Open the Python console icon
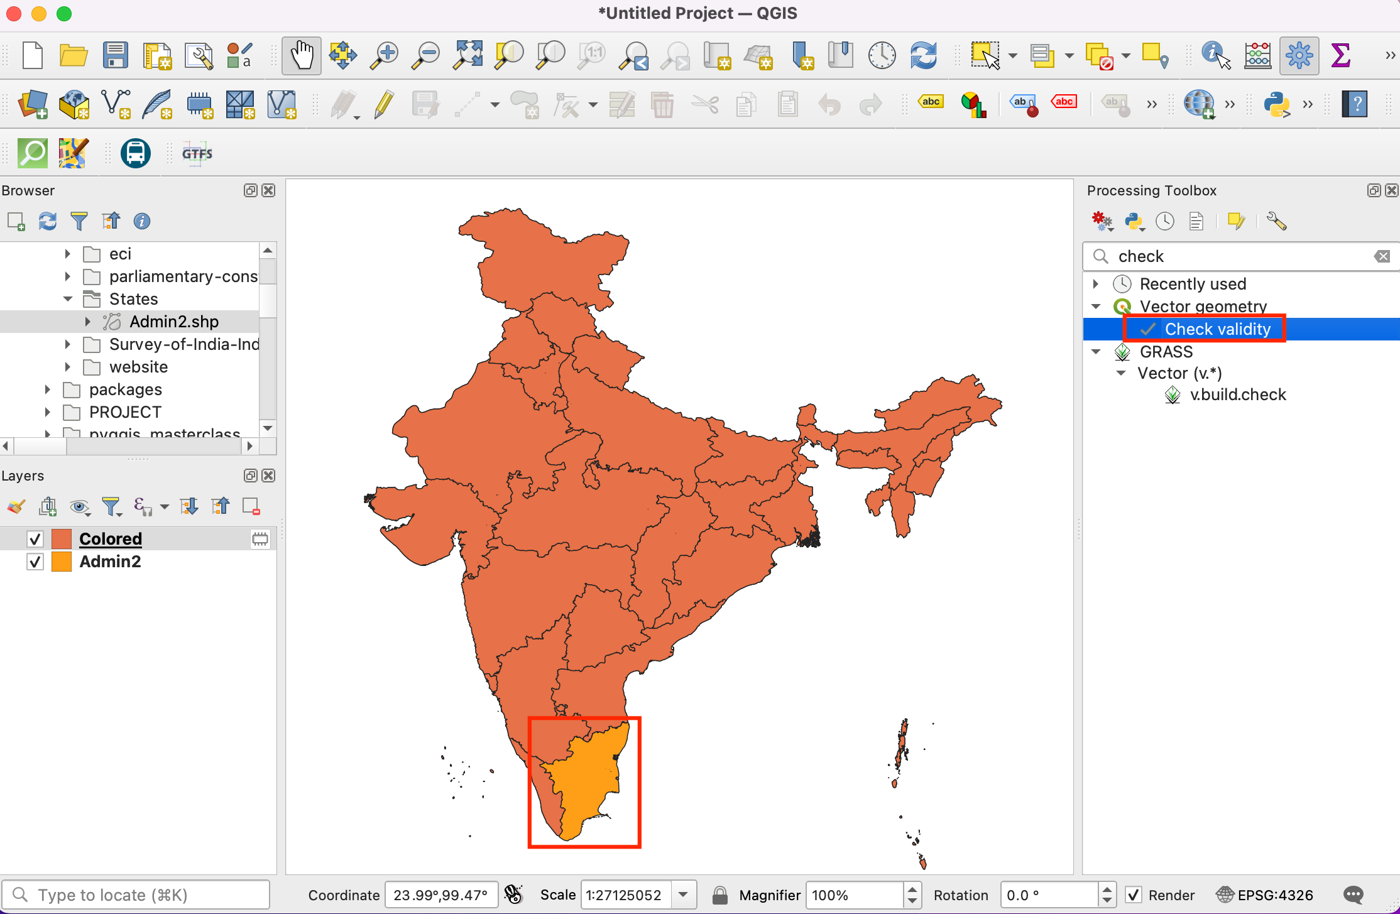Image resolution: width=1400 pixels, height=914 pixels. tap(1277, 104)
